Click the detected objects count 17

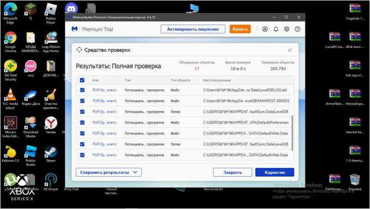click(x=197, y=69)
